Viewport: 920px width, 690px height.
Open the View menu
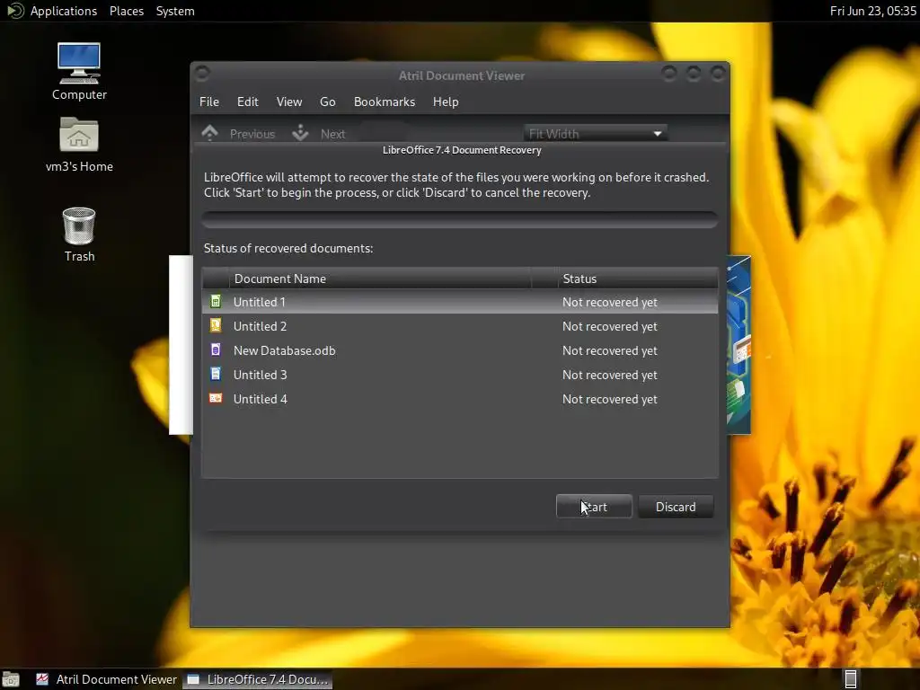[289, 102]
